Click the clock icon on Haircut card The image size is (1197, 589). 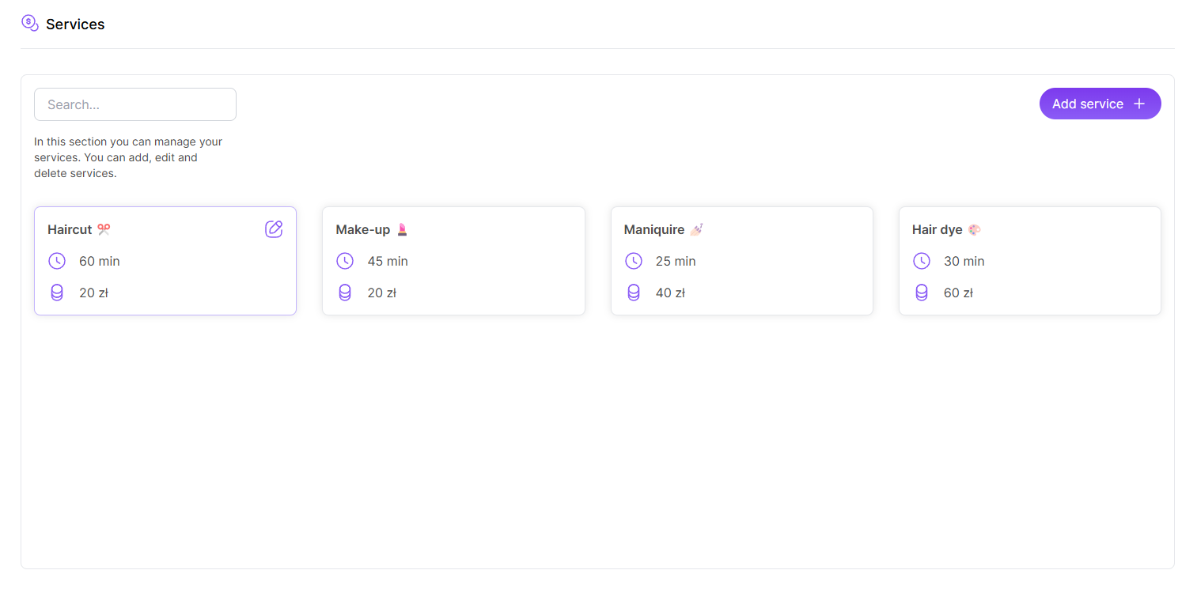(x=57, y=261)
